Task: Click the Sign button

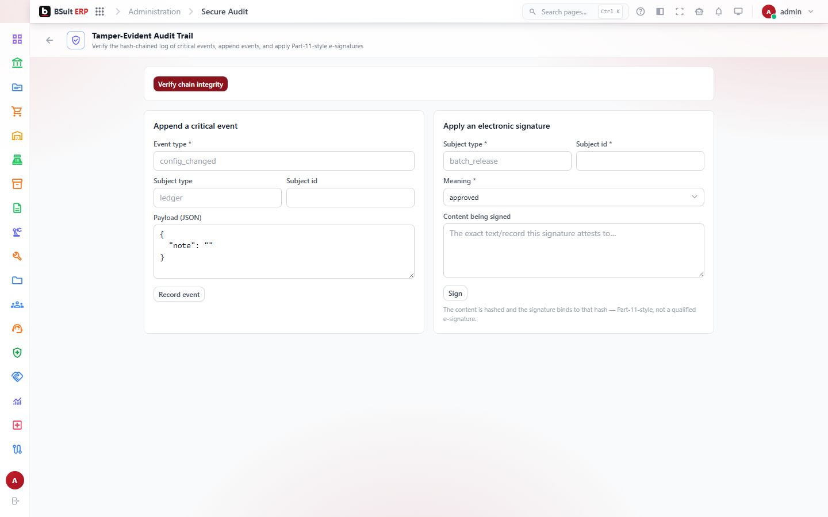Action: (455, 293)
